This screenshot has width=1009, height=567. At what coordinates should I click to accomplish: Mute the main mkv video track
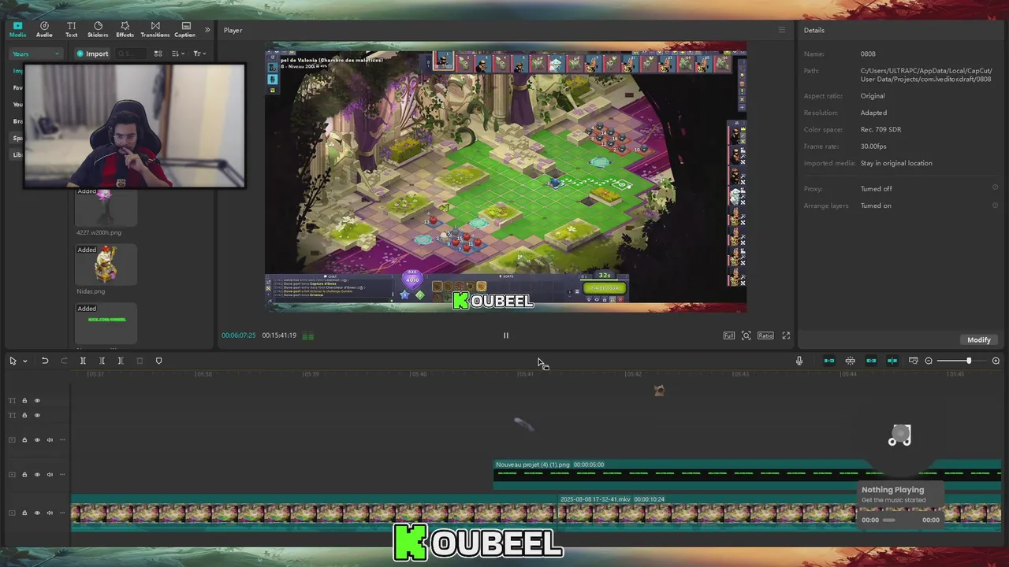(x=50, y=513)
